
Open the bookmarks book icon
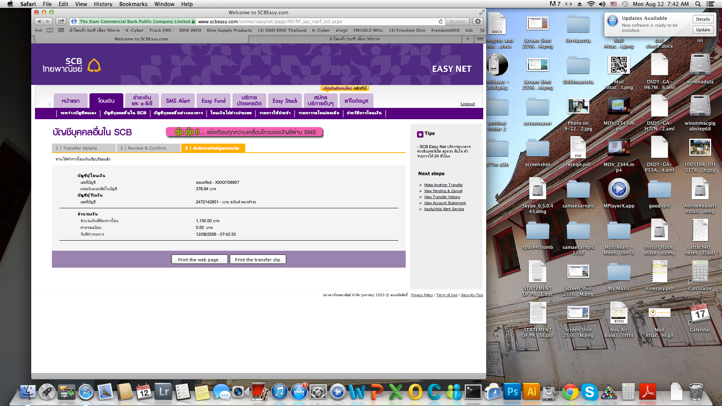click(50, 30)
